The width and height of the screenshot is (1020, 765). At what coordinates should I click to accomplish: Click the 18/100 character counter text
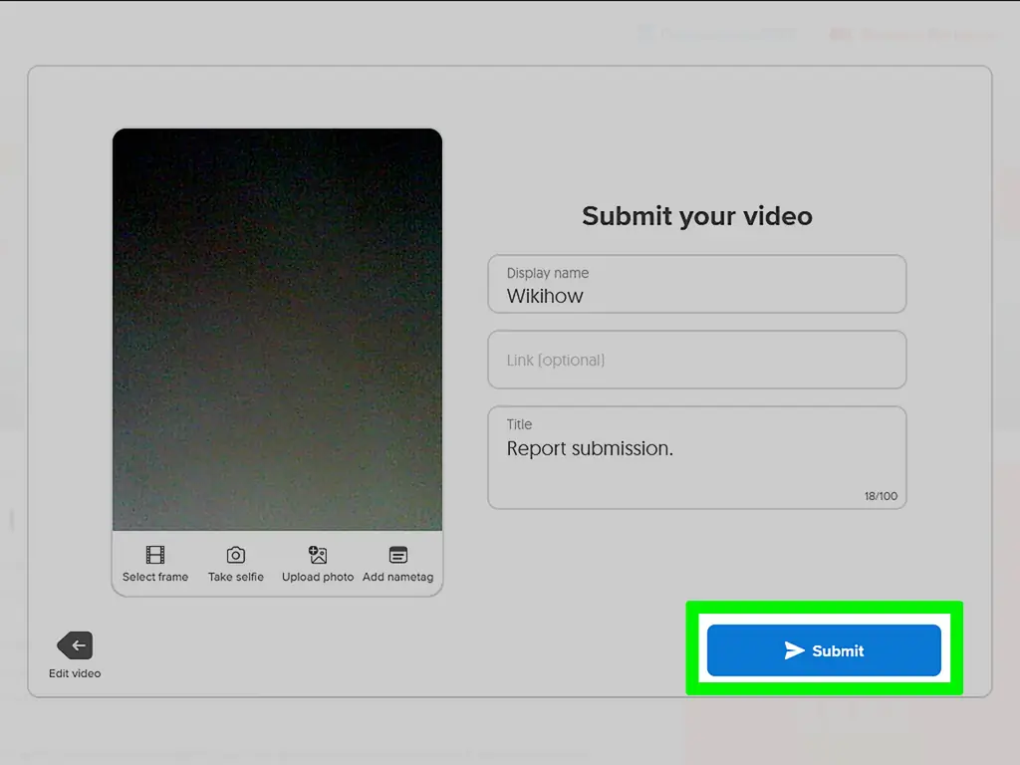coord(881,496)
